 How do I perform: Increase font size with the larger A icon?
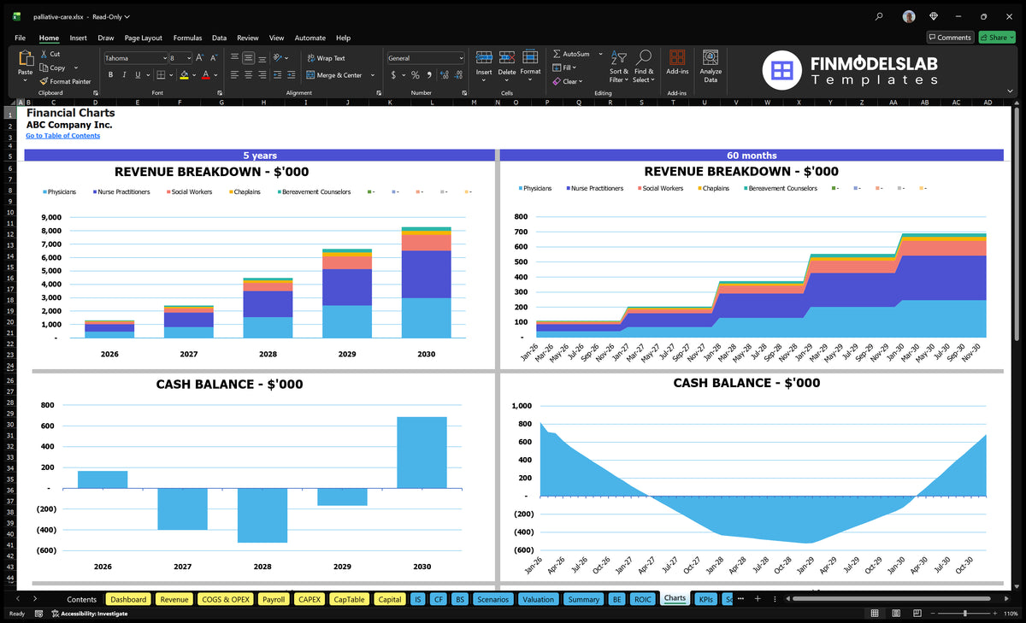200,58
